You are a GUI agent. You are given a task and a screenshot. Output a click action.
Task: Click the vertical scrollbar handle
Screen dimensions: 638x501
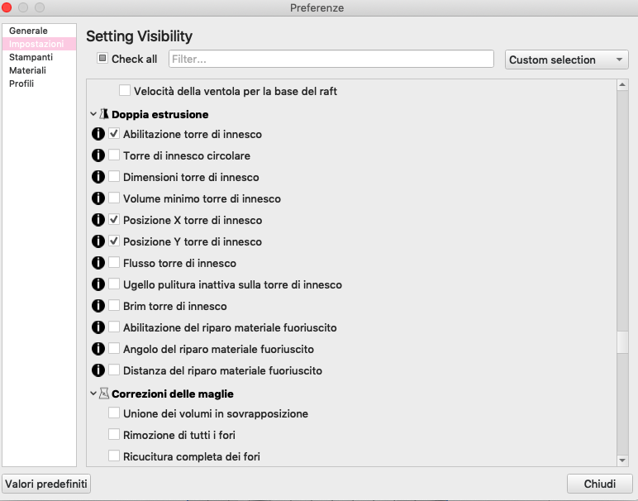point(622,342)
